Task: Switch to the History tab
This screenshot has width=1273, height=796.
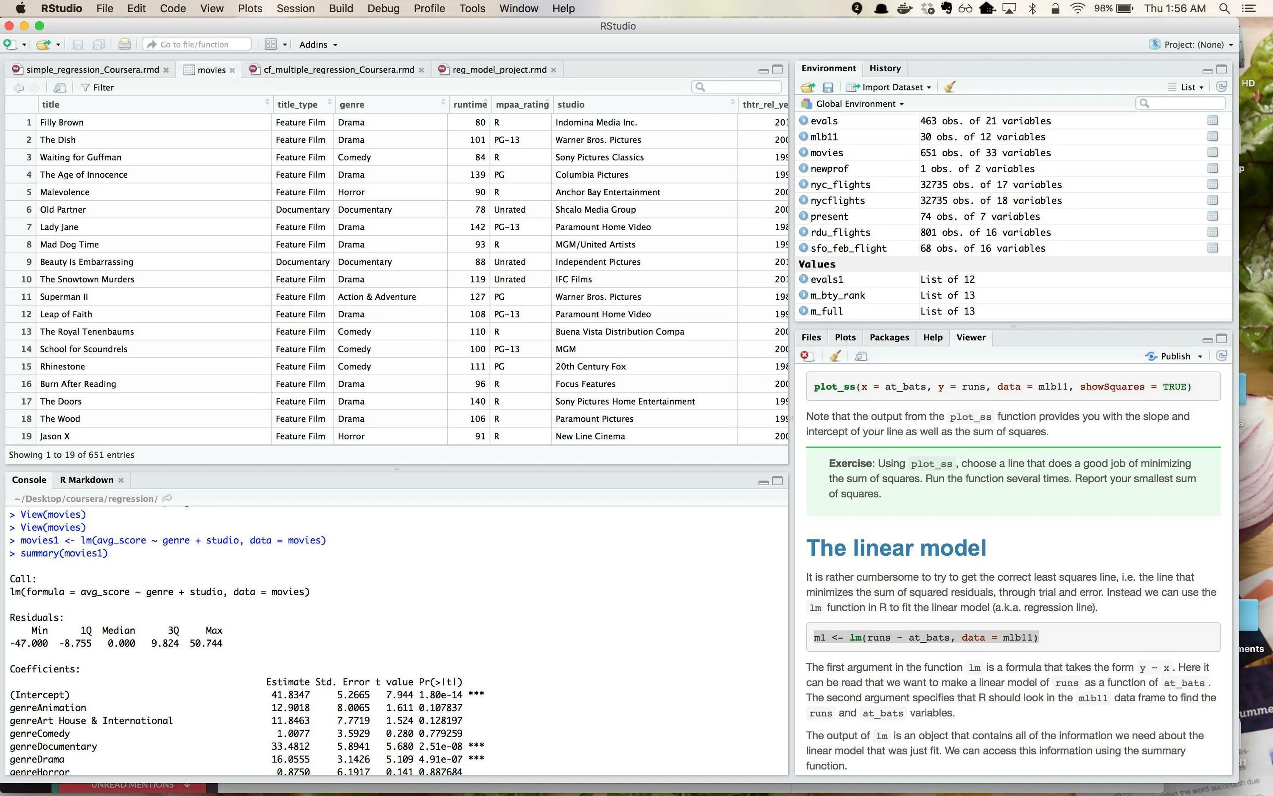Action: tap(885, 68)
